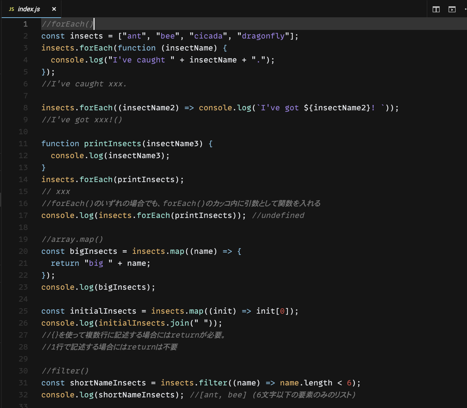The height and width of the screenshot is (408, 467).
Task: Click the open preview icon
Action: 452,9
